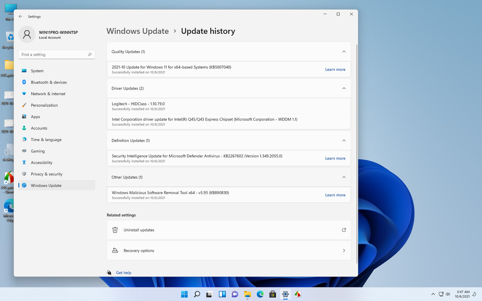482x301 pixels.
Task: Open Network & internet settings
Action: pos(56,94)
